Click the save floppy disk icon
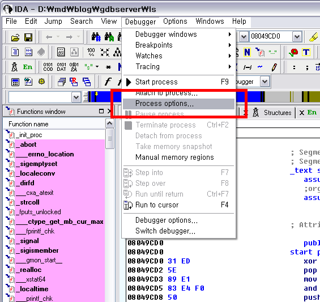This screenshot has width=320, height=302. tap(28, 37)
